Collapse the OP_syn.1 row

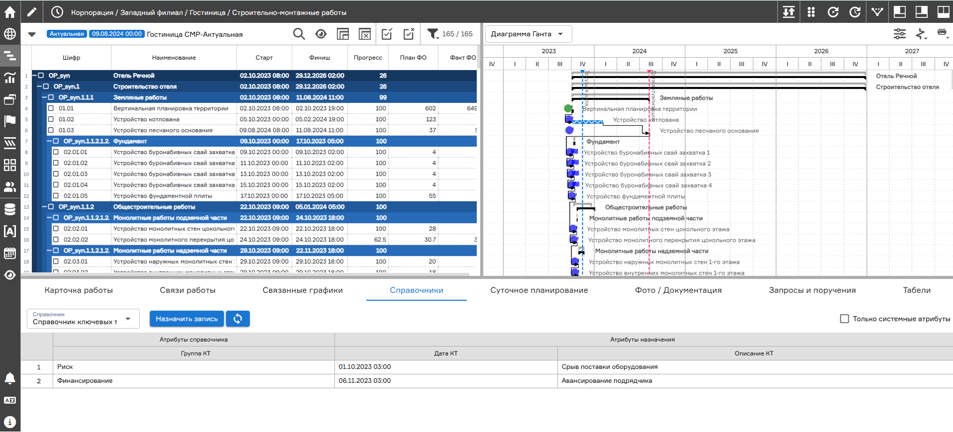pyautogui.click(x=40, y=86)
